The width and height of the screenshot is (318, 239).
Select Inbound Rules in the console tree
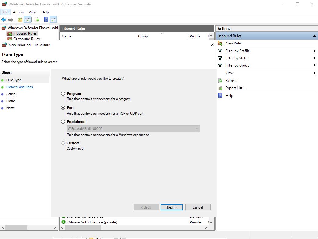pyautogui.click(x=25, y=33)
